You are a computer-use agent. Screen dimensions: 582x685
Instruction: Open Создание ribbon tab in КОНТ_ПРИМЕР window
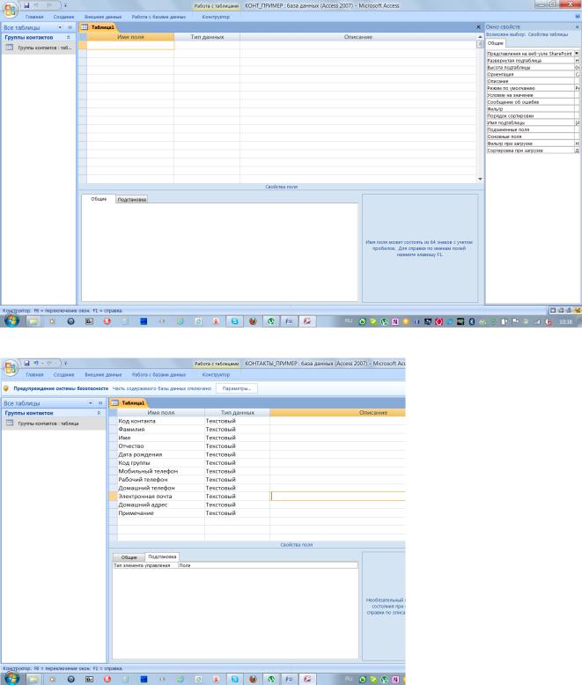point(63,17)
